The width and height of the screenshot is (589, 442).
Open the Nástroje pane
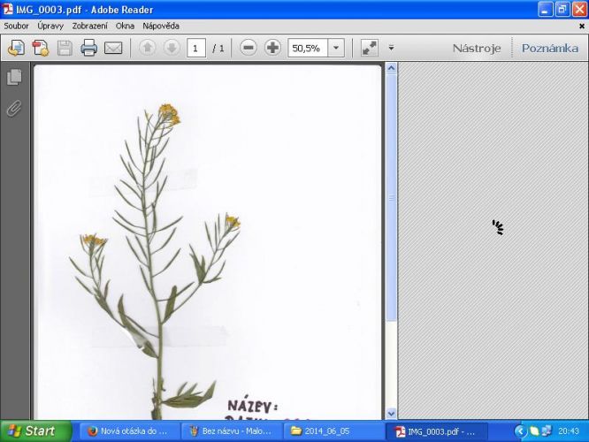(477, 48)
